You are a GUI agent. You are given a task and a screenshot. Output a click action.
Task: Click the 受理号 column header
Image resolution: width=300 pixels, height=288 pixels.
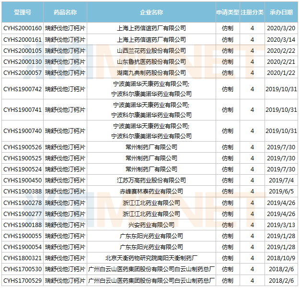point(23,12)
